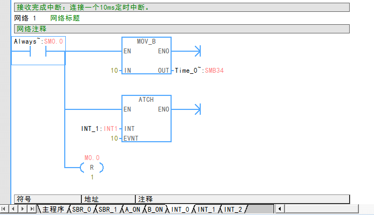Image resolution: width=374 pixels, height=215 pixels.
Task: Select the M0.0 reset coil
Action: pos(92,168)
